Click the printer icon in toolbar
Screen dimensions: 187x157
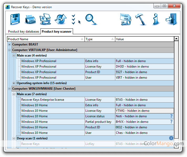pyautogui.click(x=30, y=19)
